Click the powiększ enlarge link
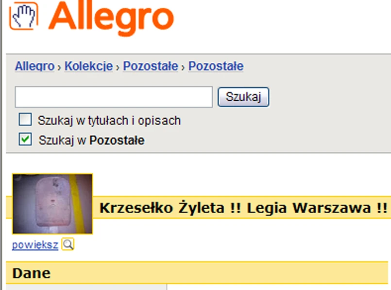The height and width of the screenshot is (290, 391). 35,245
